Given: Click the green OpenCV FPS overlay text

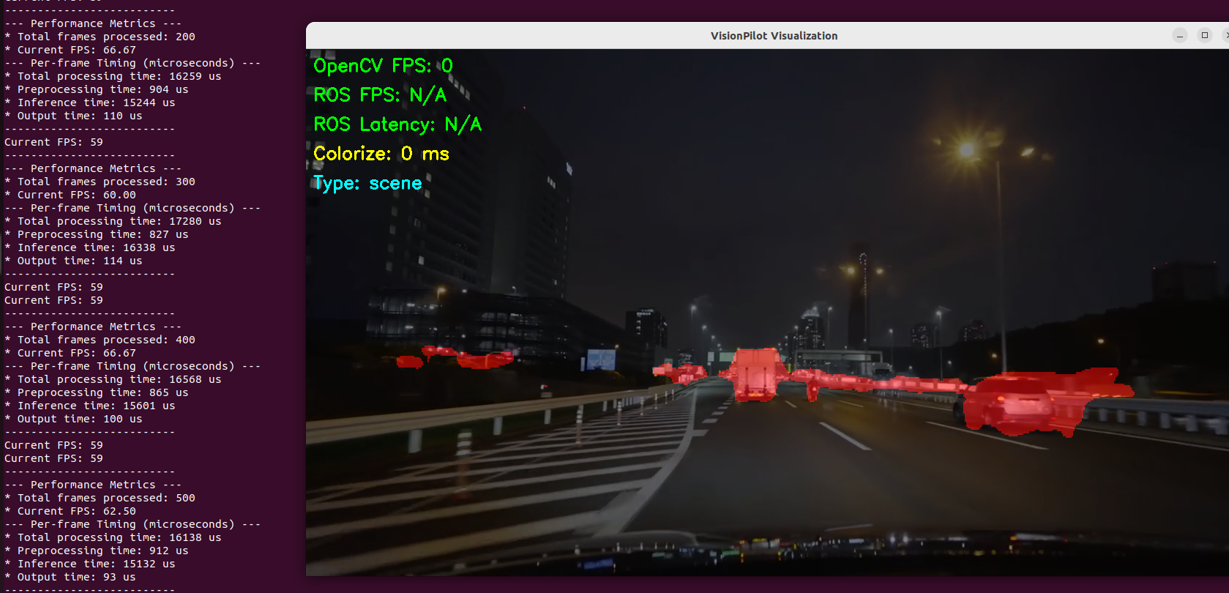Looking at the screenshot, I should point(383,66).
